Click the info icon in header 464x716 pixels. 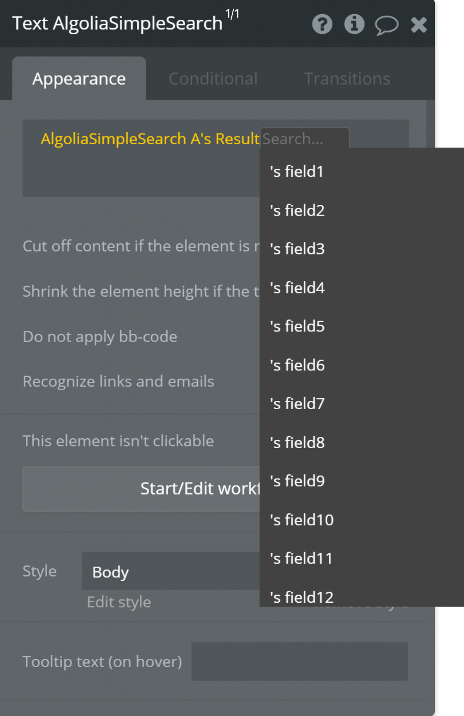[x=354, y=24]
